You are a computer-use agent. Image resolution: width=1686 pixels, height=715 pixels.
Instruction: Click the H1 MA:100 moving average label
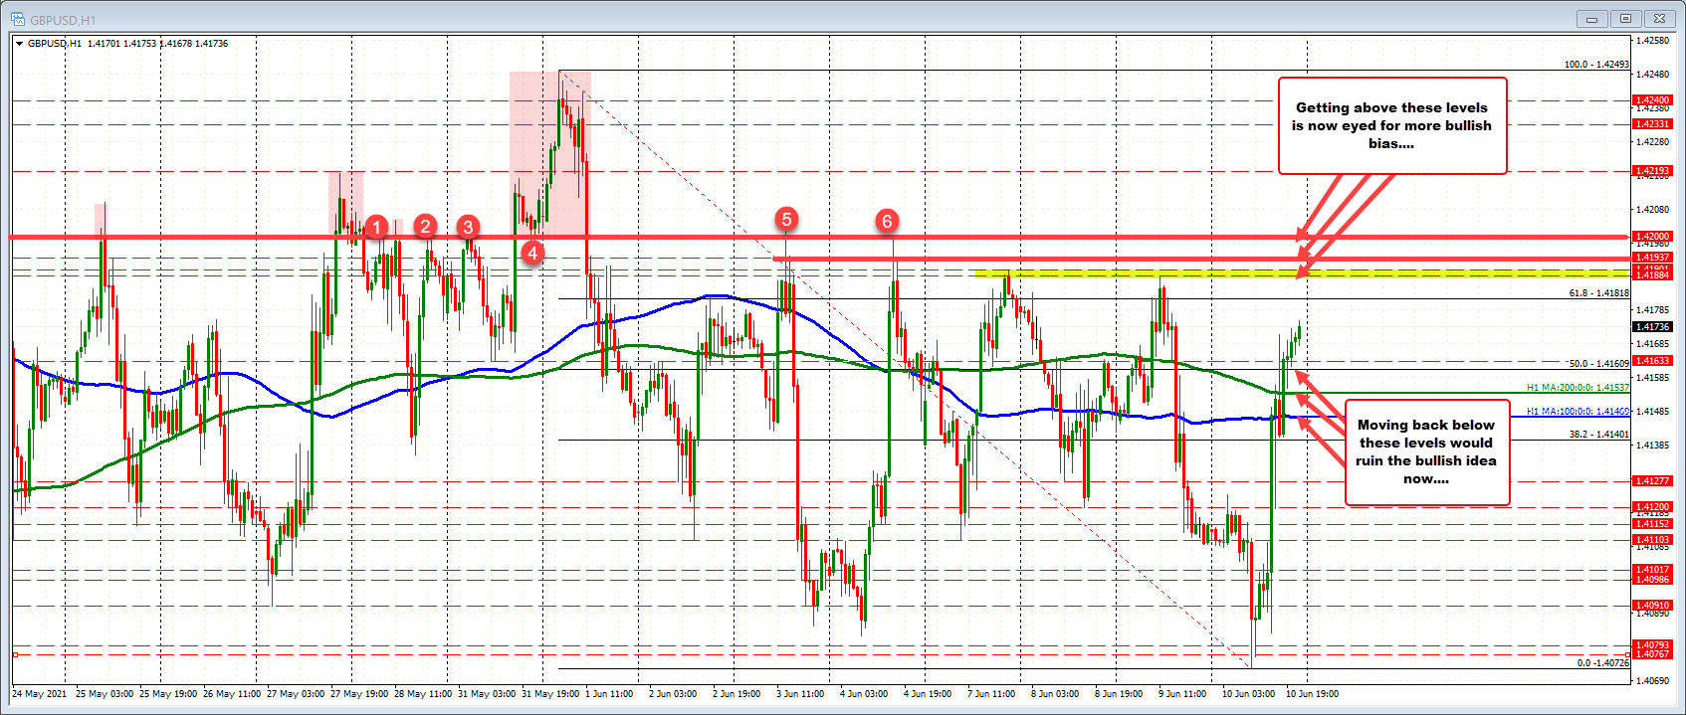pyautogui.click(x=1578, y=411)
